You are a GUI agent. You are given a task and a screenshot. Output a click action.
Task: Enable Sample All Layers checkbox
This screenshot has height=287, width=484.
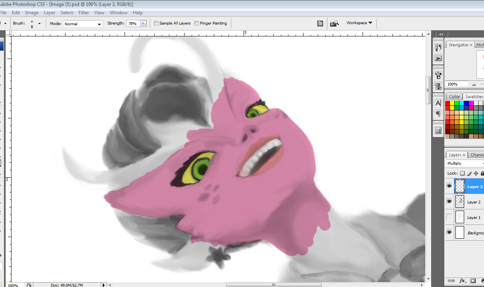tap(156, 23)
